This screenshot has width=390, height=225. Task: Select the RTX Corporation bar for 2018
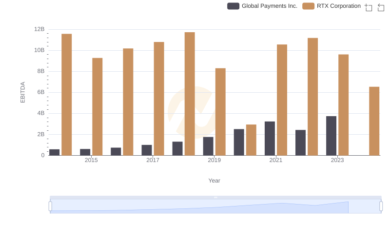(x=190, y=94)
